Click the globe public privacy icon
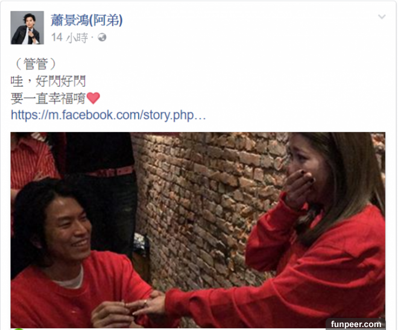 (x=102, y=37)
